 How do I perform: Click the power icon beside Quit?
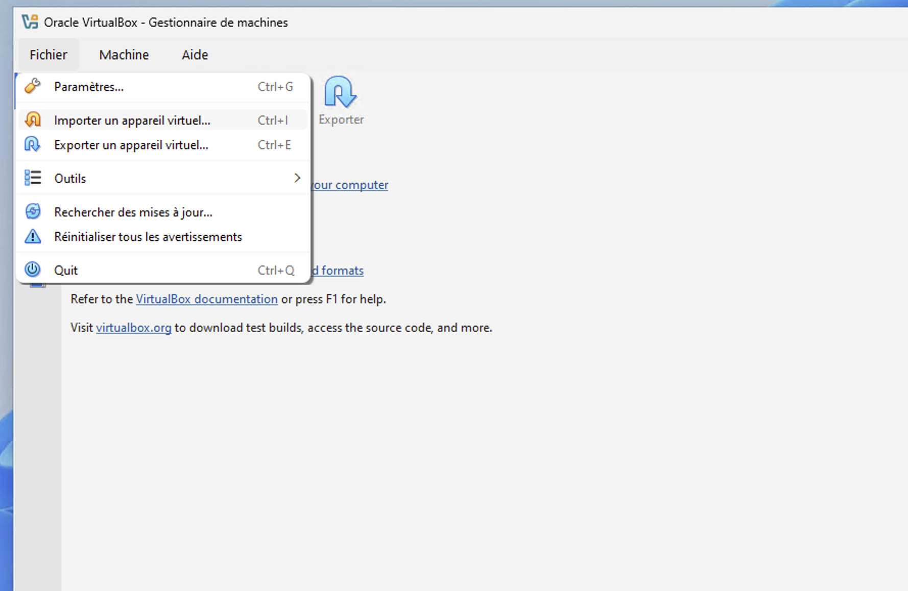[33, 269]
